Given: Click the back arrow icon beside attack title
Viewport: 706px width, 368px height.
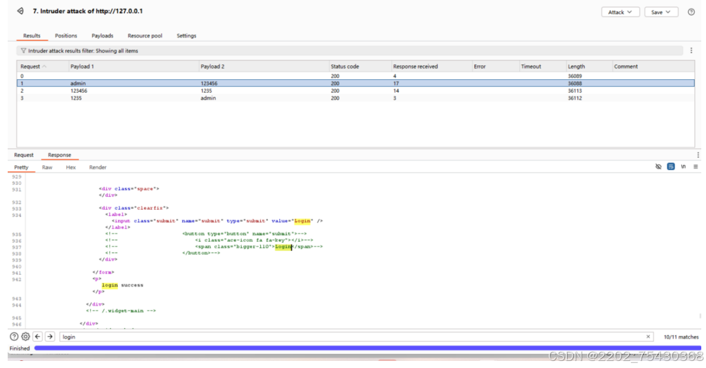Looking at the screenshot, I should [20, 11].
